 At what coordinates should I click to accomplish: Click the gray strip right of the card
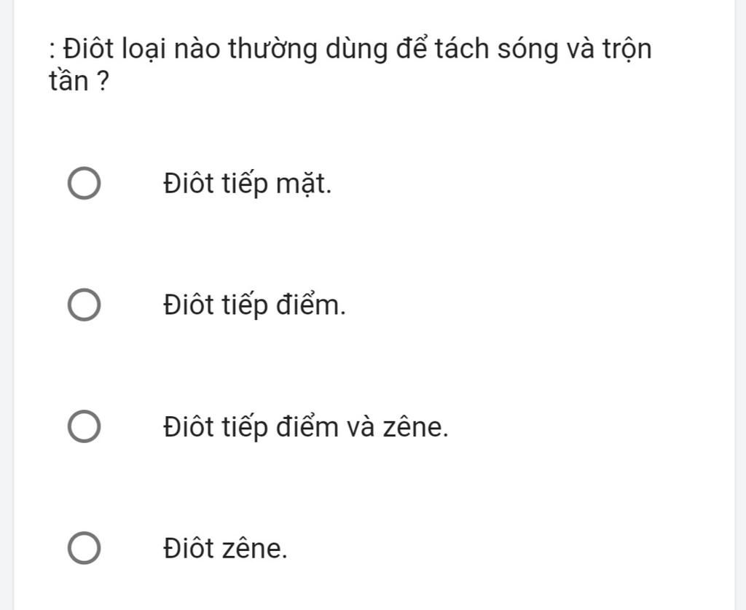(740, 305)
